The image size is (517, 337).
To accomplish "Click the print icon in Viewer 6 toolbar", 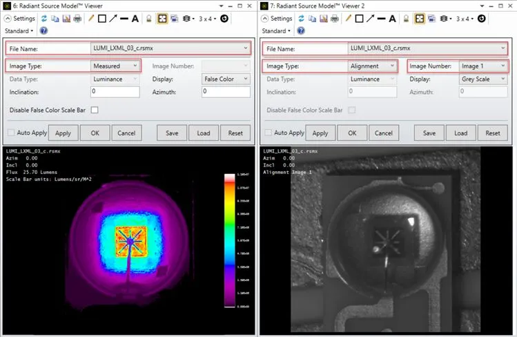I will coord(78,19).
